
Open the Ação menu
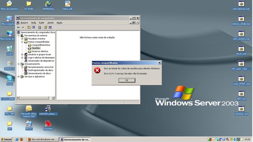[x=34, y=23]
